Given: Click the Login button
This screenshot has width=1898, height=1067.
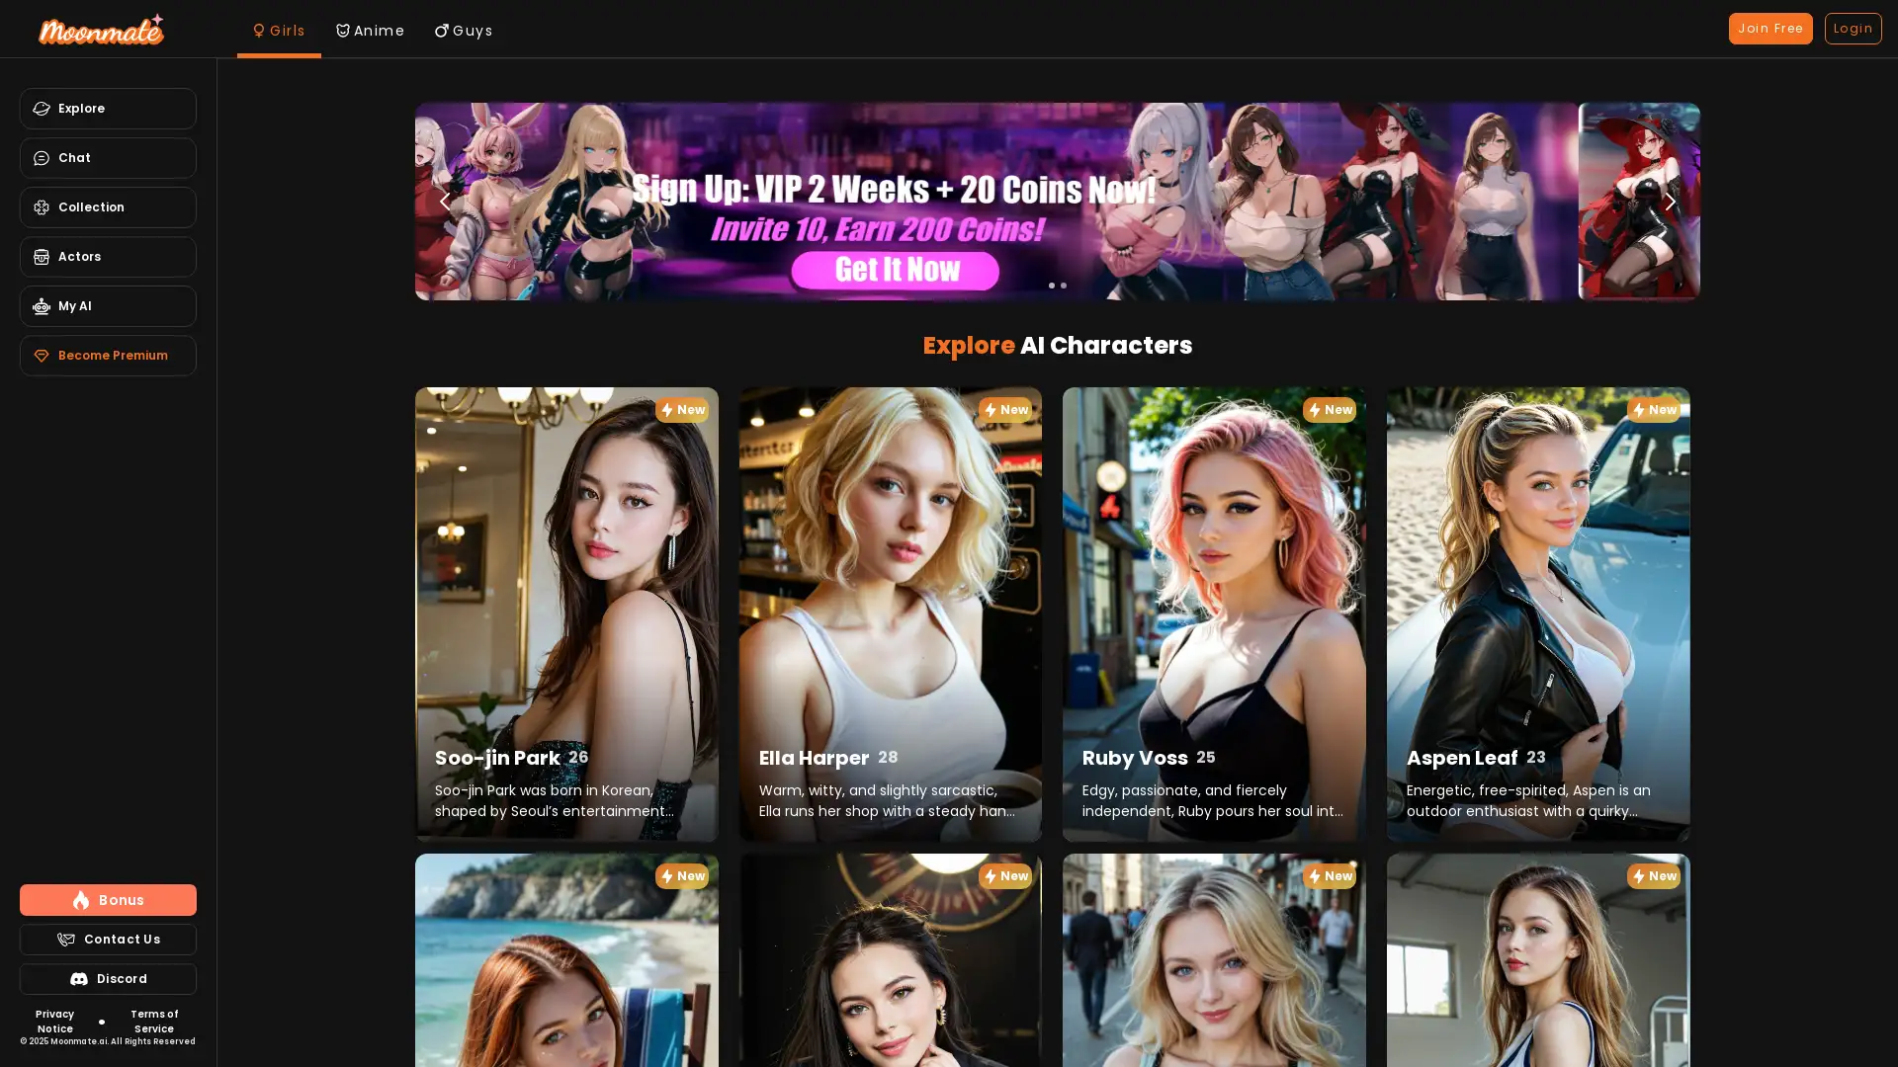Looking at the screenshot, I should [x=1854, y=28].
